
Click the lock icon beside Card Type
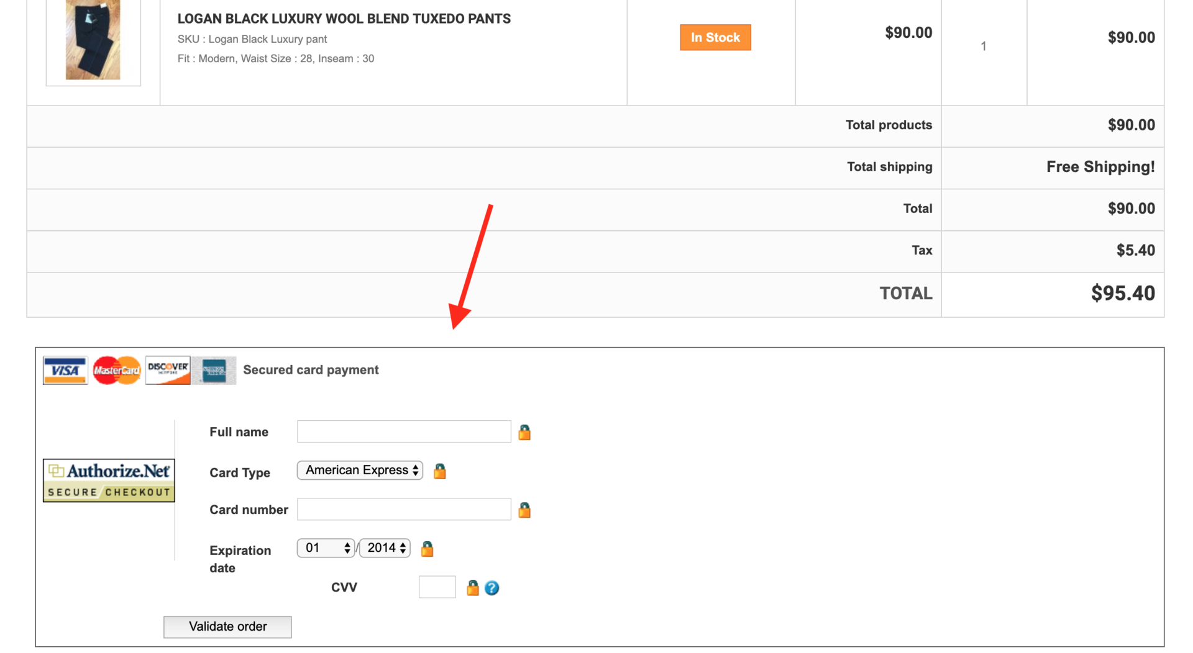tap(440, 471)
